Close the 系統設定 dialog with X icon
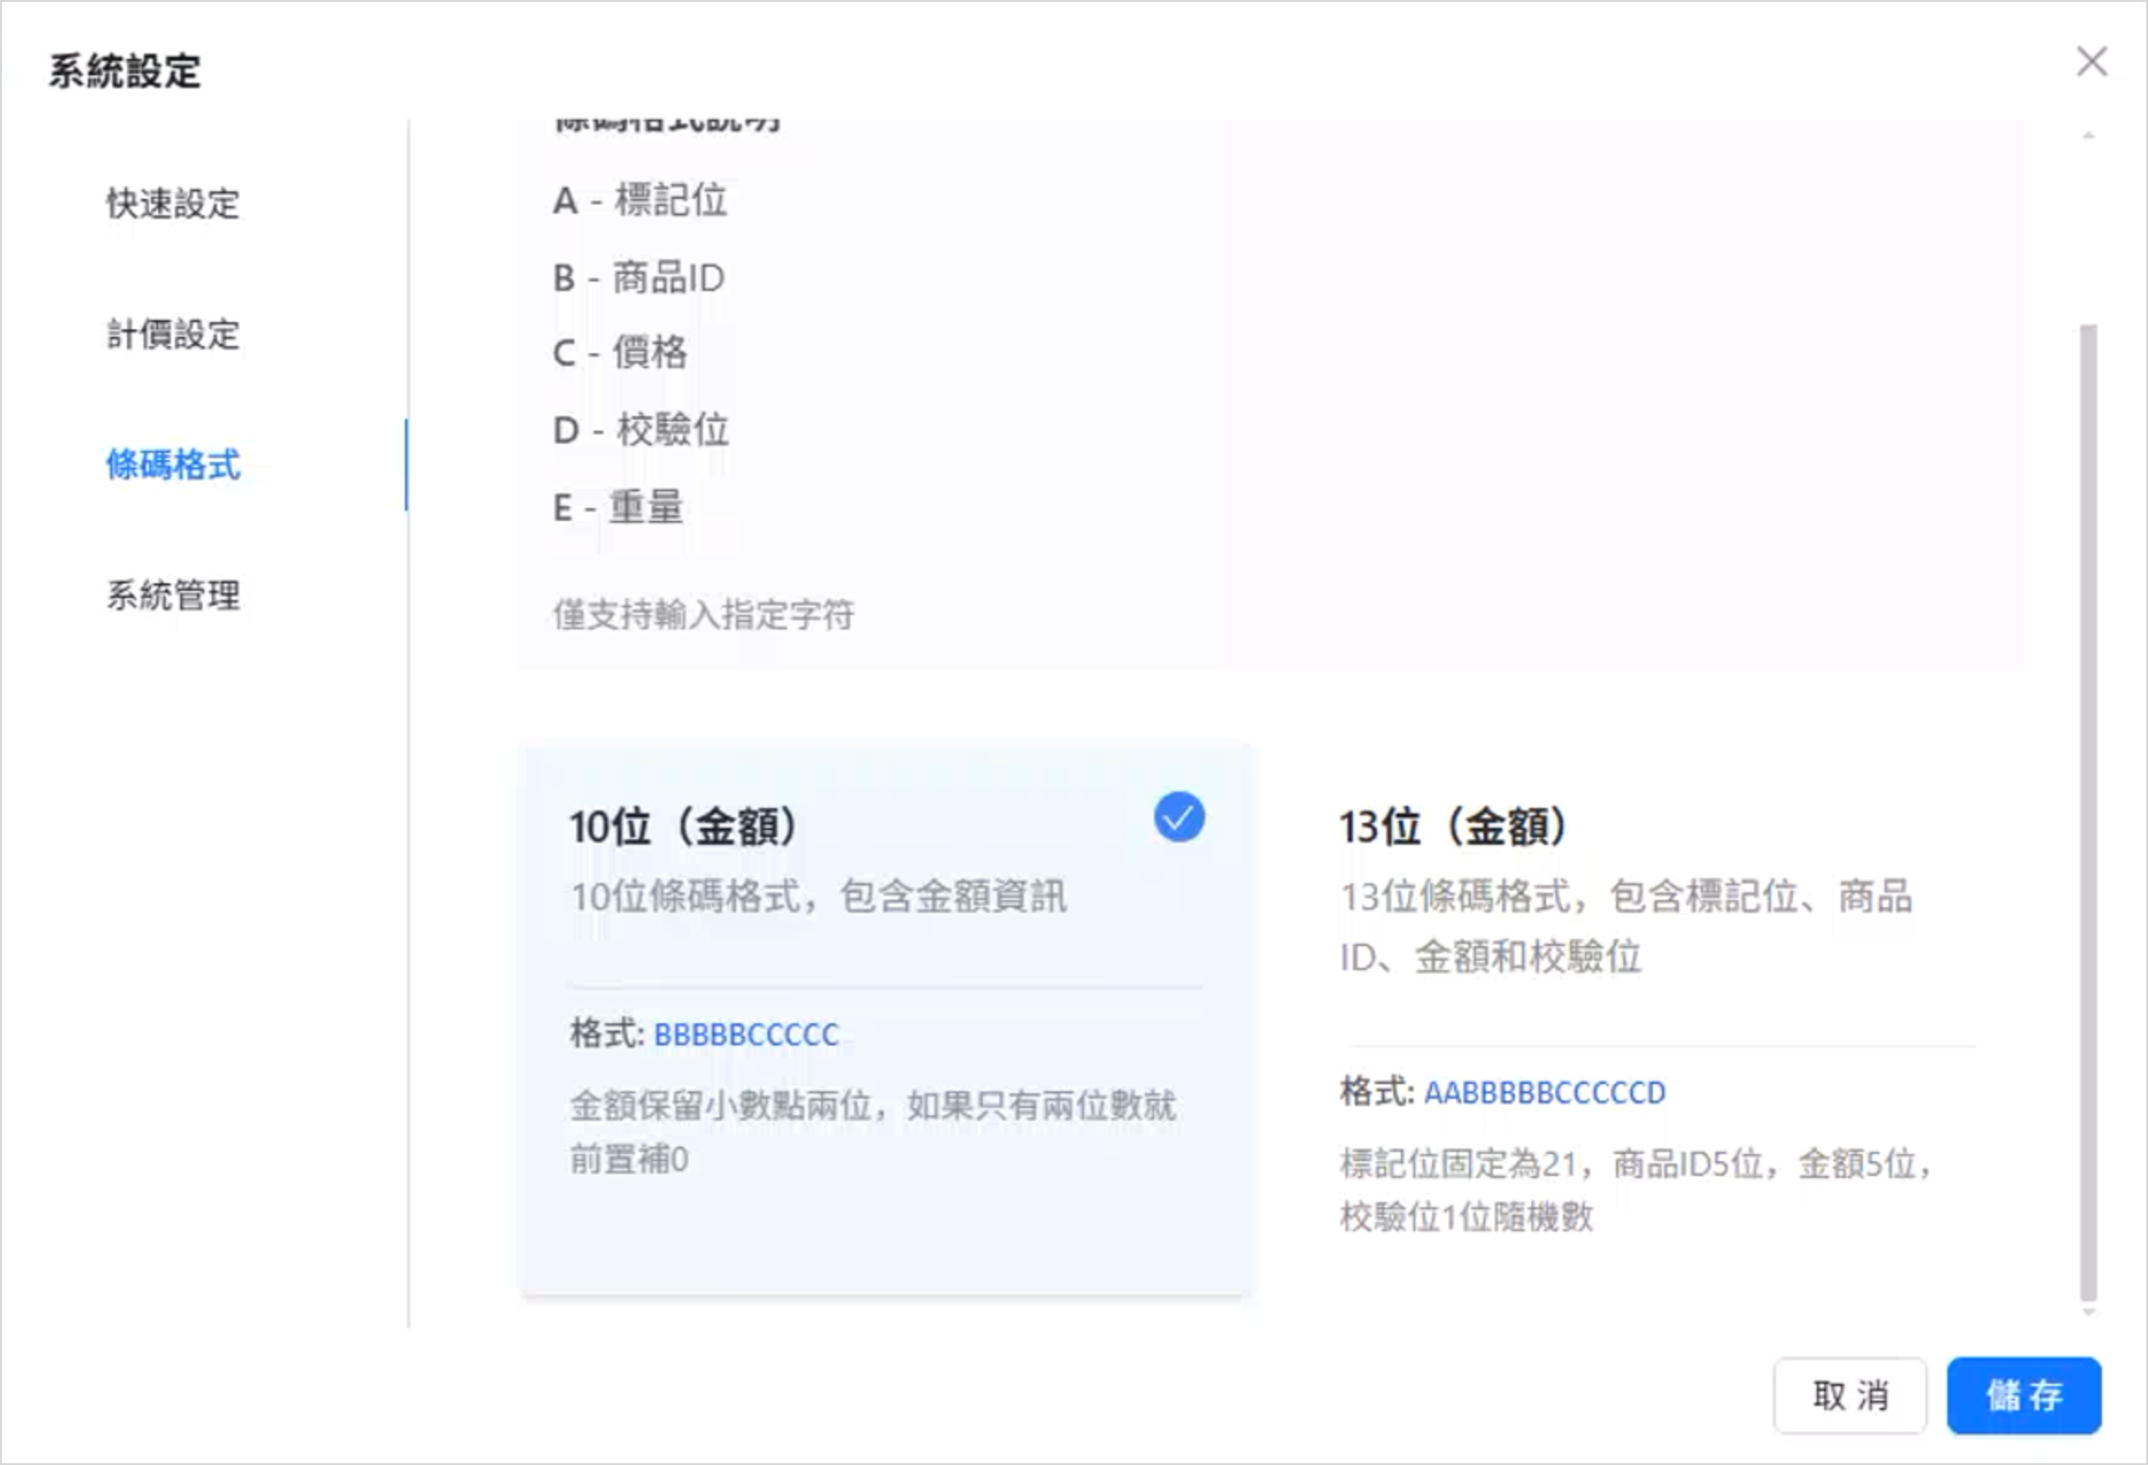The image size is (2148, 1465). point(2092,62)
